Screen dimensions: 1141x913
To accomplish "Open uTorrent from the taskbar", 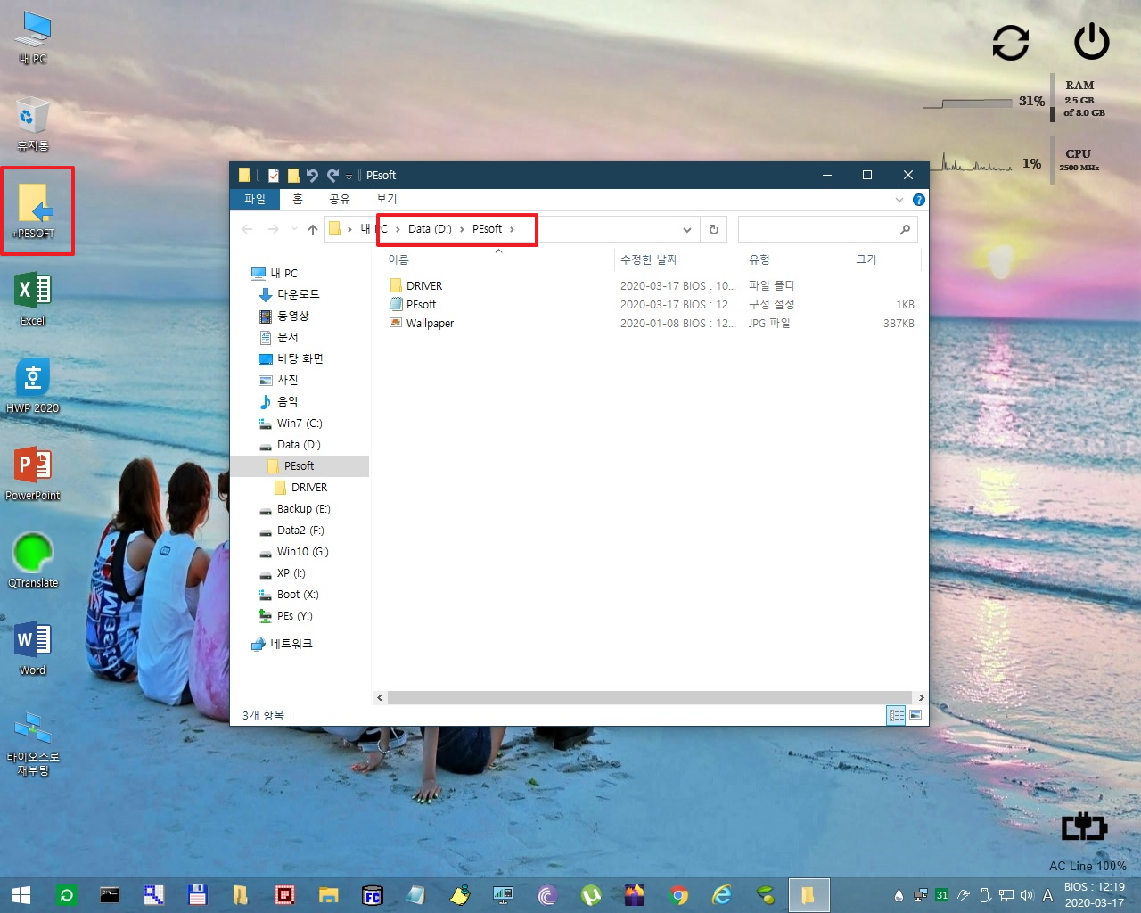I will pyautogui.click(x=591, y=895).
